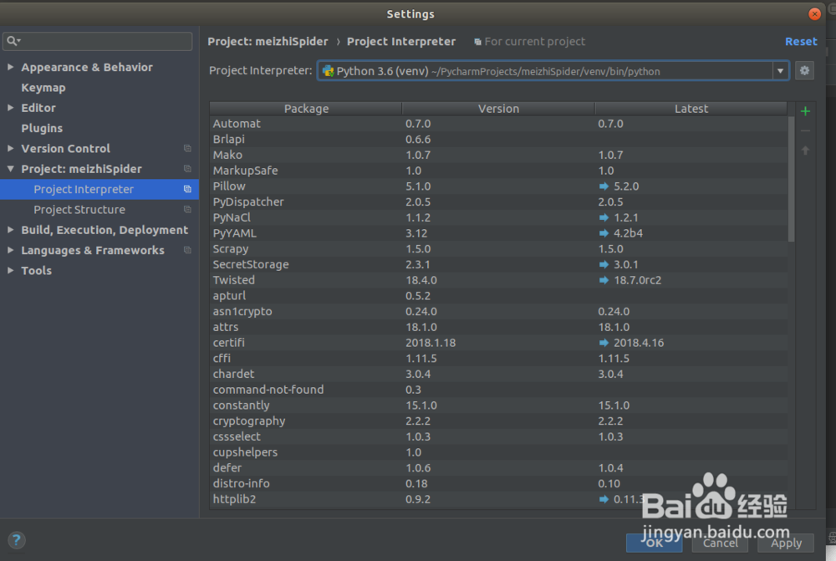Select the command-not-found package row

498,390
